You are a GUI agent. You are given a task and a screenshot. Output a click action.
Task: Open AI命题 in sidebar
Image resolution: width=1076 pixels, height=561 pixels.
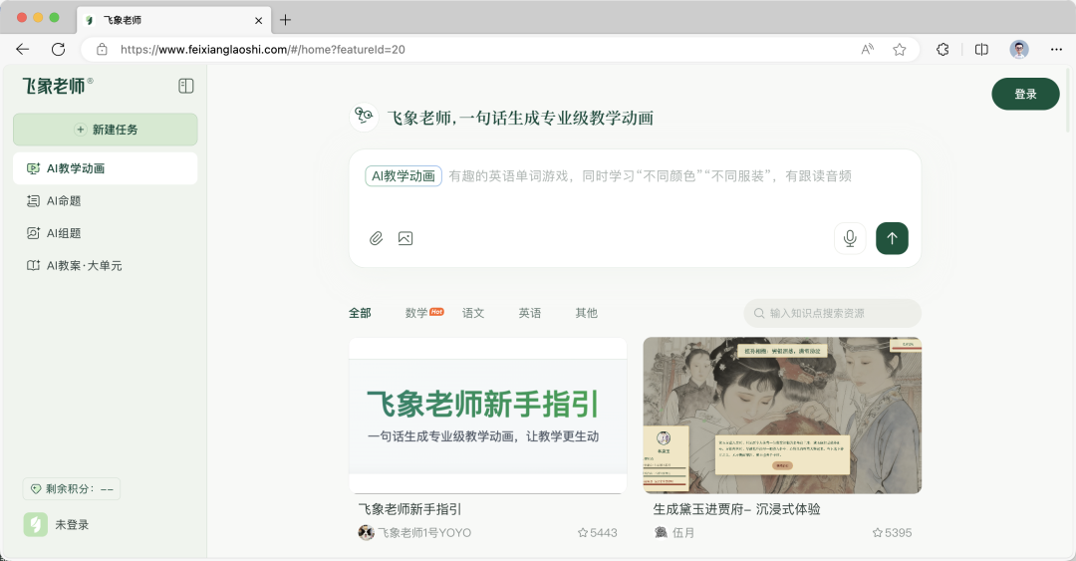(x=105, y=200)
